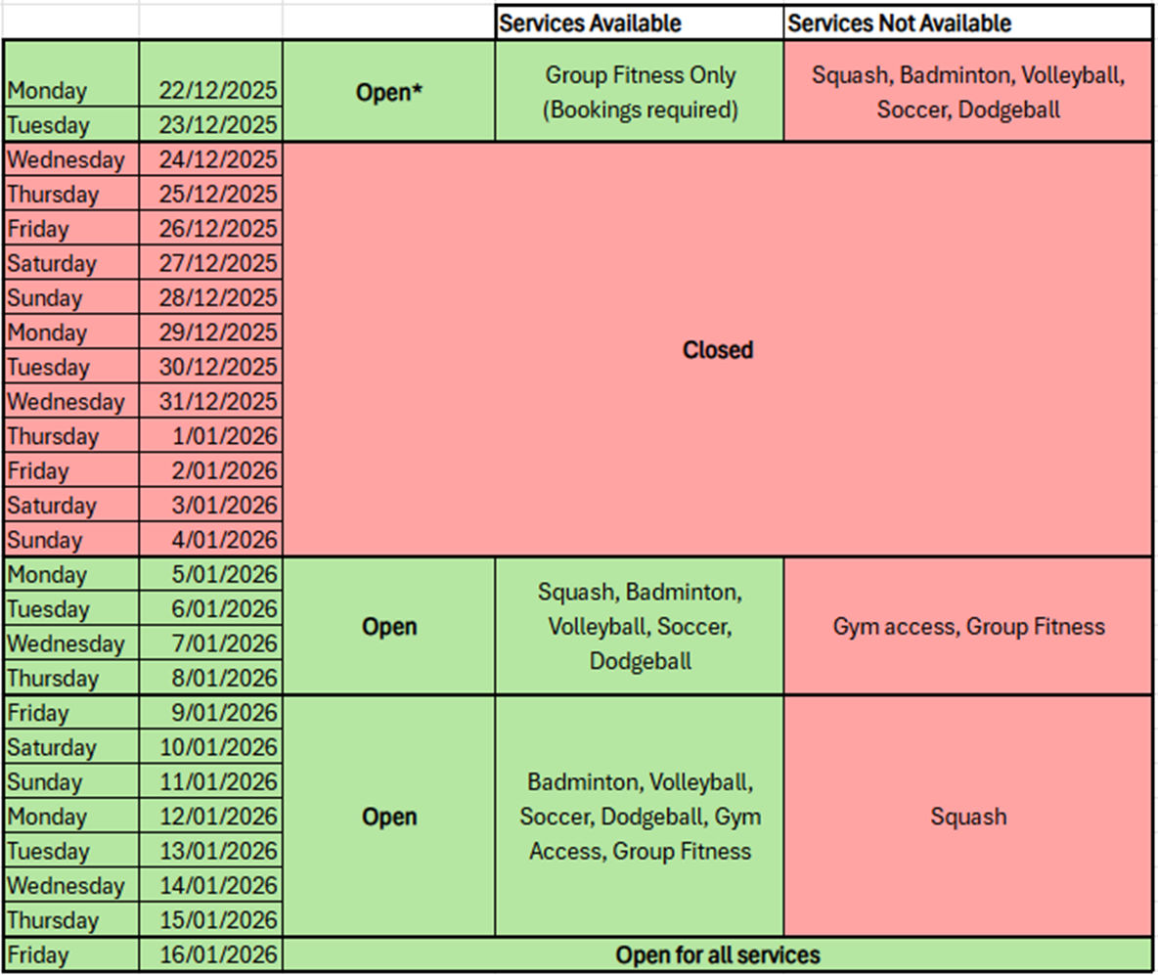Click the 9/01/2026 date cell

click(211, 713)
